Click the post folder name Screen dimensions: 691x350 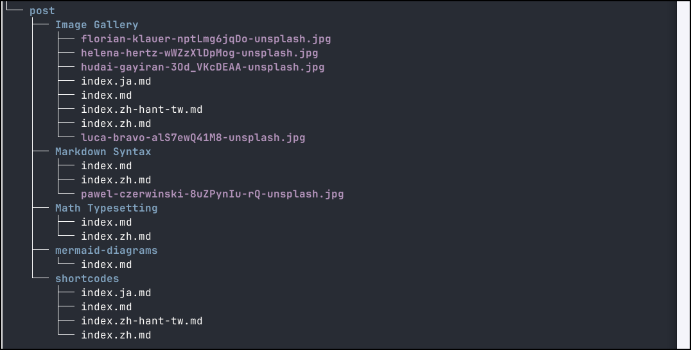pyautogui.click(x=42, y=11)
